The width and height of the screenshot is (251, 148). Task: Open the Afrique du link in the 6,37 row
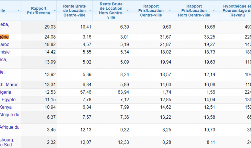coord(10,115)
